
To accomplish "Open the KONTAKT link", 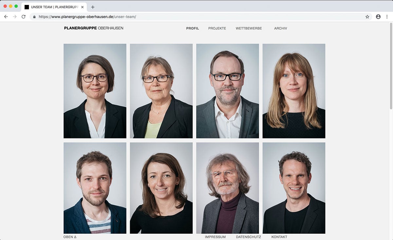I will (x=279, y=237).
